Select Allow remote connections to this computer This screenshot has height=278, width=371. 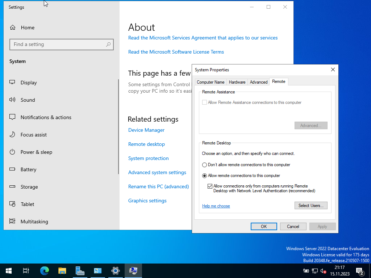click(204, 176)
